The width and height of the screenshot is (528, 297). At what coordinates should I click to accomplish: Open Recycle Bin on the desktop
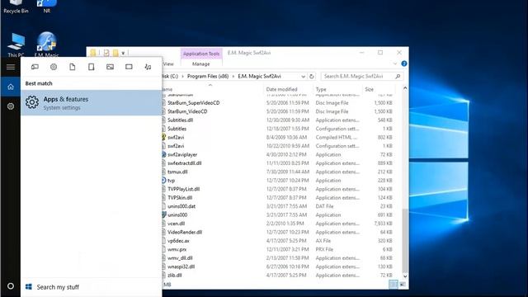pyautogui.click(x=16, y=7)
